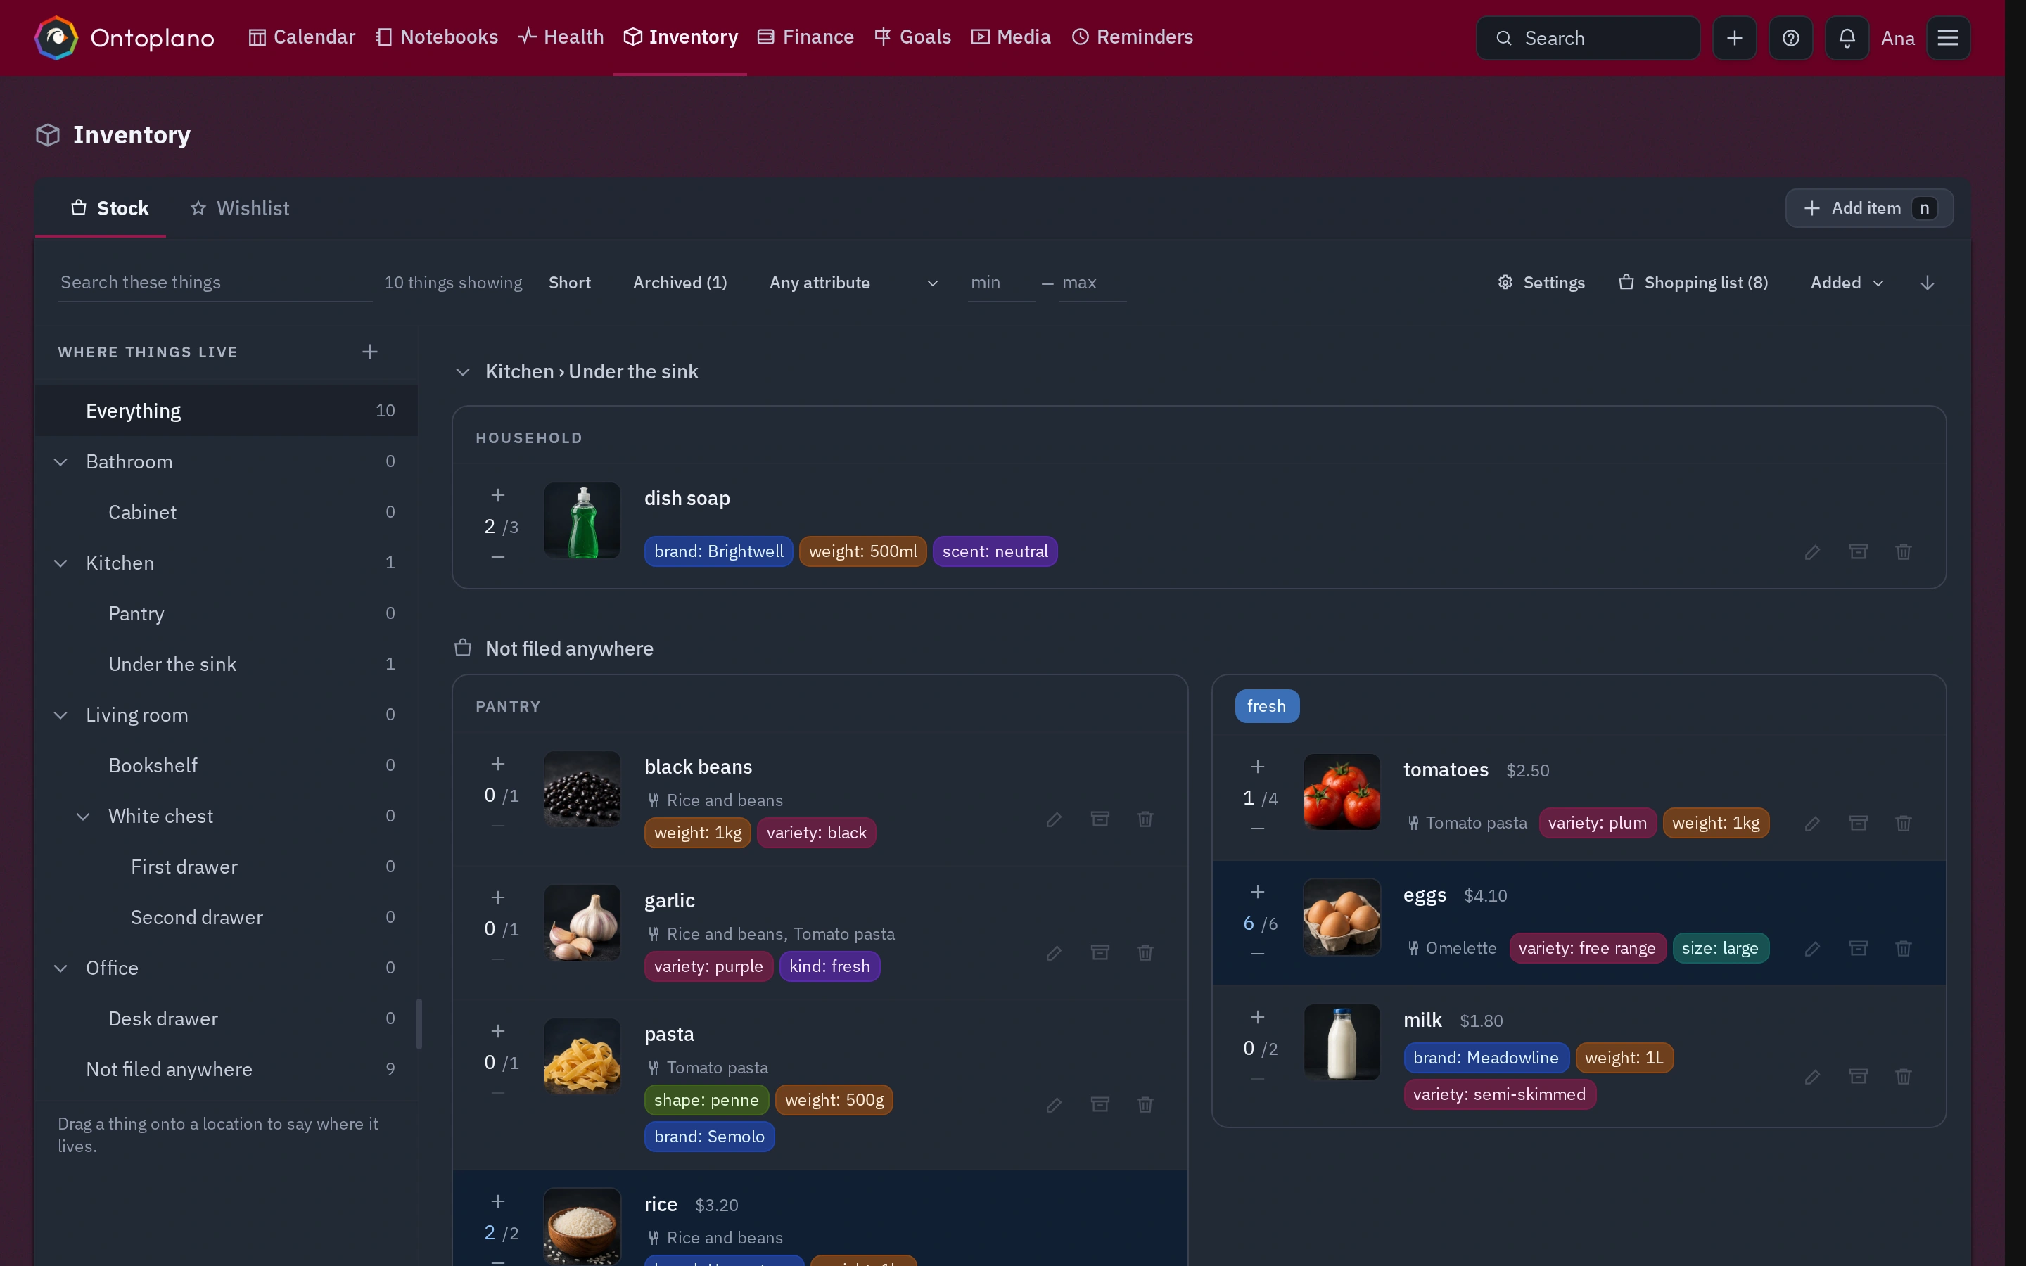Open the Any attribute dropdown
2026x1266 pixels.
pyautogui.click(x=853, y=283)
